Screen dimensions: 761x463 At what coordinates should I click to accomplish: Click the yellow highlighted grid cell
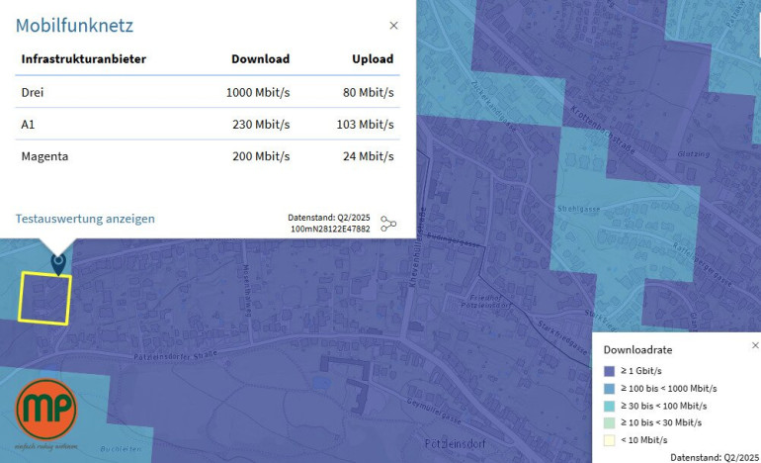[45, 299]
